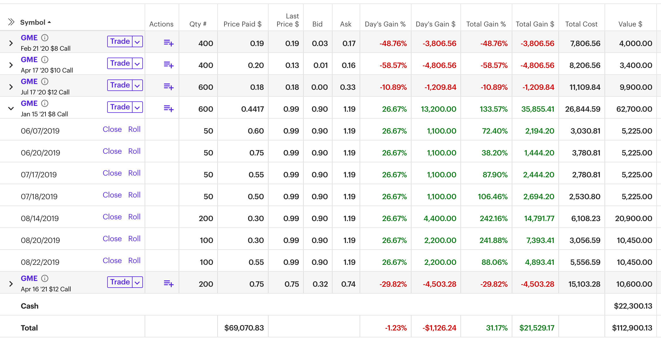Viewport: 661px width, 342px height.
Task: Sort by Qty # column header
Action: pos(198,24)
